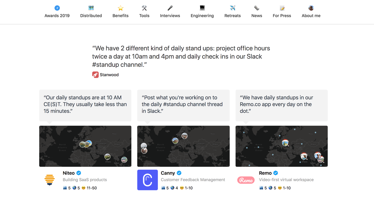The image size is (374, 223).
Task: Click the Distributed map icon
Action: tap(91, 8)
